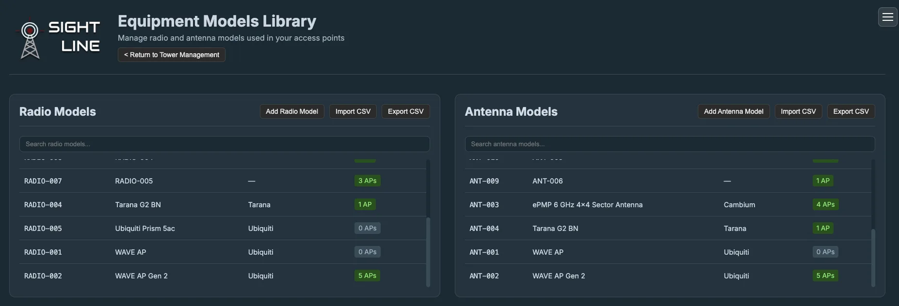The image size is (899, 306).
Task: Export CSV for Radio Models
Action: (x=405, y=111)
